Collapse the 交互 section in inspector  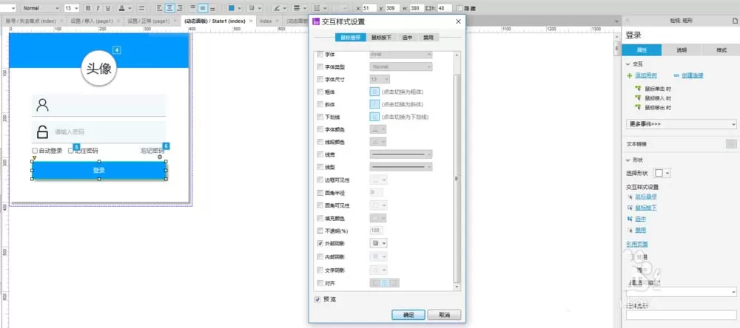click(628, 64)
